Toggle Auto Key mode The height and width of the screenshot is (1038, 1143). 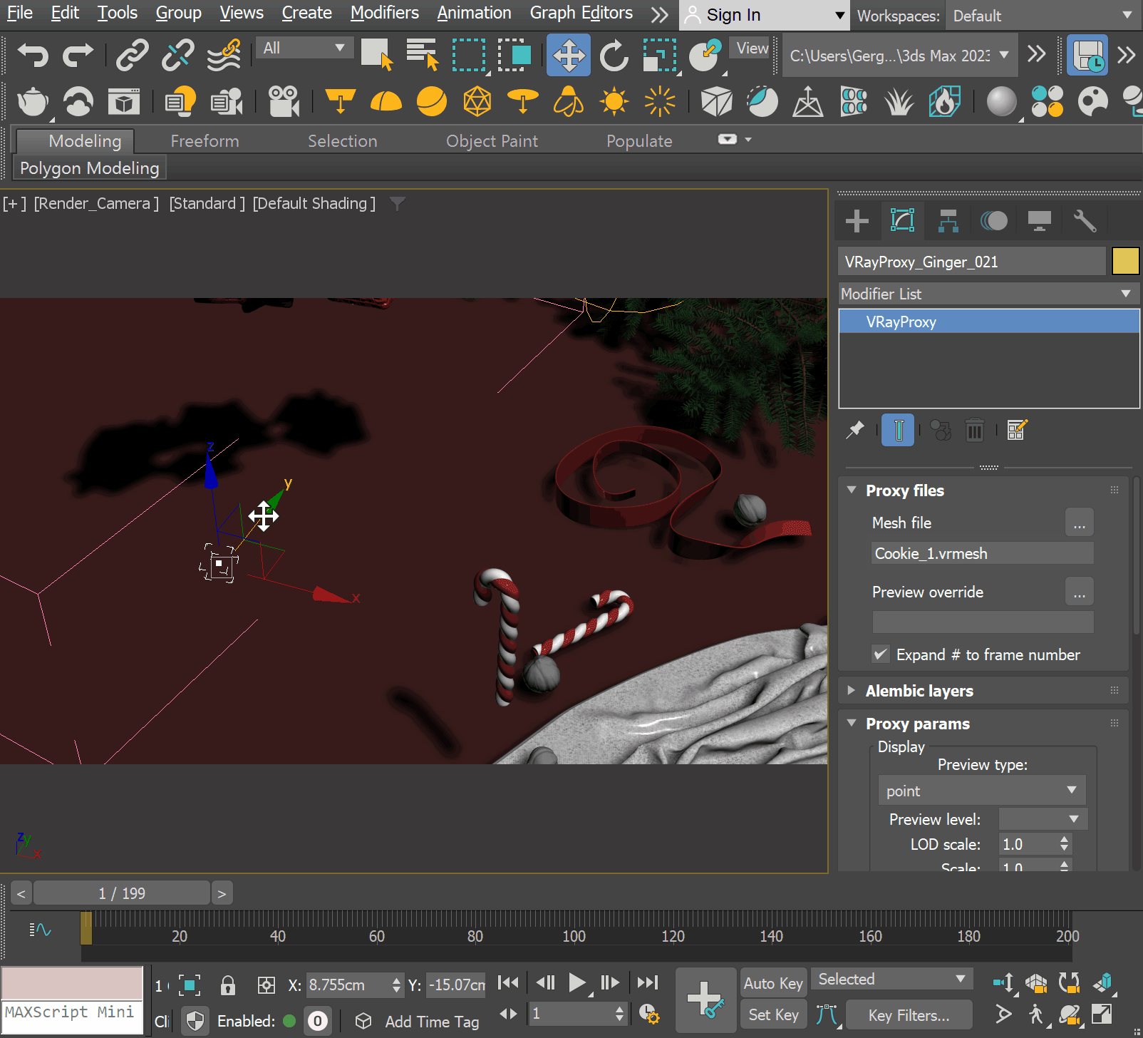tap(773, 983)
